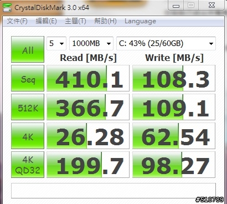This screenshot has height=204, width=227.
Task: Click the Read [MB/s] column header
Action: [x=89, y=58]
